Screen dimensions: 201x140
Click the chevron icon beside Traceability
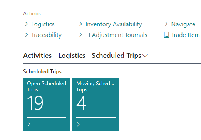27,35
